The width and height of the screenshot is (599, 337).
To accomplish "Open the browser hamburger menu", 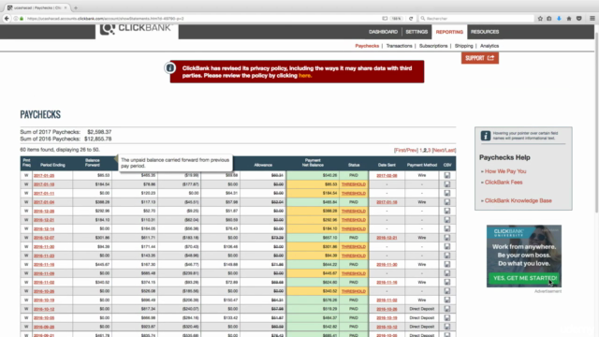I will tap(592, 19).
